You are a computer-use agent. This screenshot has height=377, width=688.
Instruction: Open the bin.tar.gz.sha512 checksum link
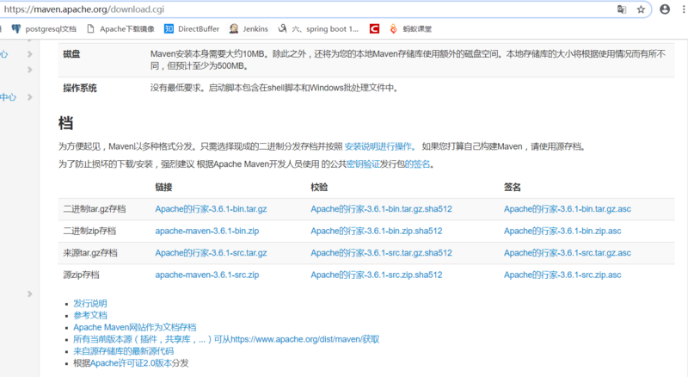(x=381, y=209)
